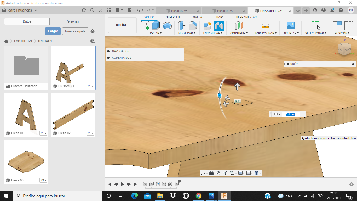Open version dropdown for ENSAMBLE file
This screenshot has height=201, width=357.
tap(90, 86)
